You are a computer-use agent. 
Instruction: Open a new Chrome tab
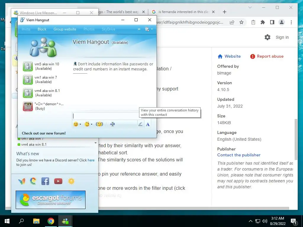[224, 12]
